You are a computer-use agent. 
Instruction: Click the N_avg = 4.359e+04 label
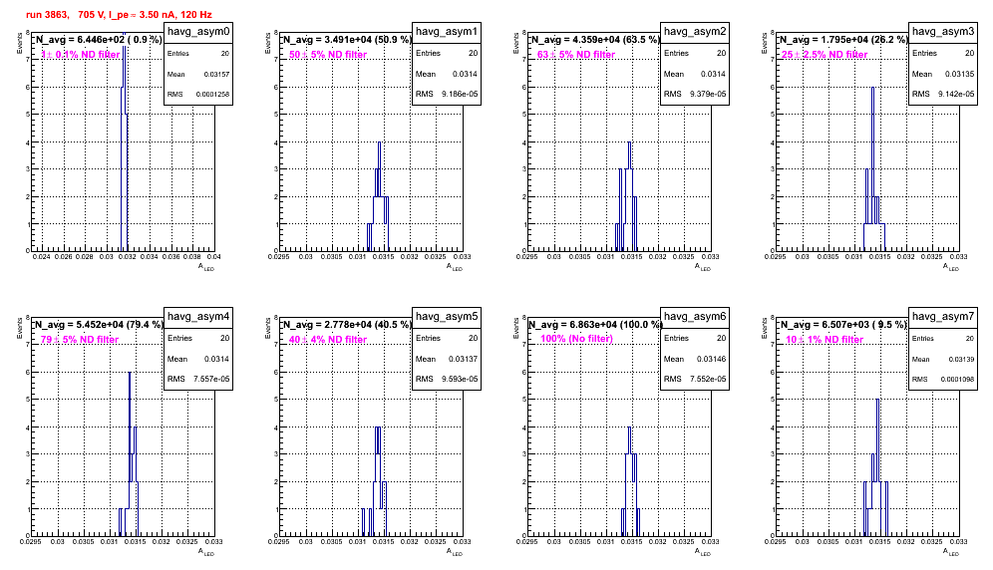pyautogui.click(x=594, y=39)
